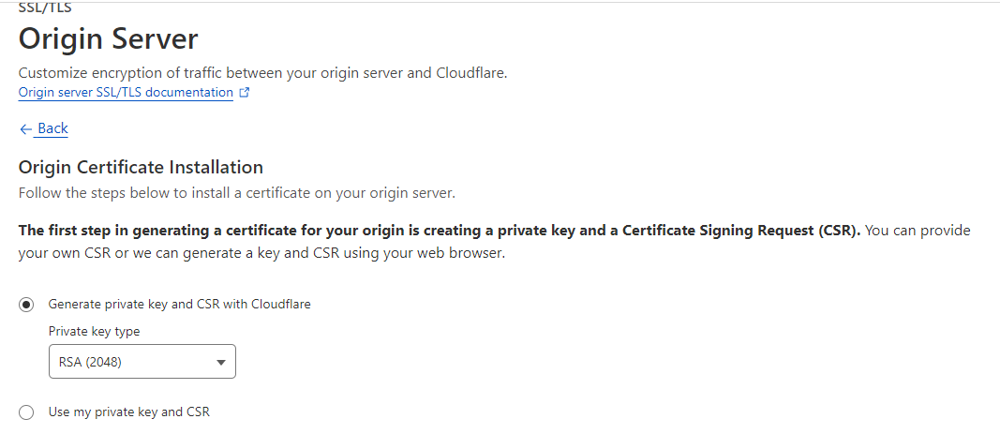The width and height of the screenshot is (1000, 434).
Task: Expand the dropdown arrow in the RSA box
Action: [x=221, y=362]
